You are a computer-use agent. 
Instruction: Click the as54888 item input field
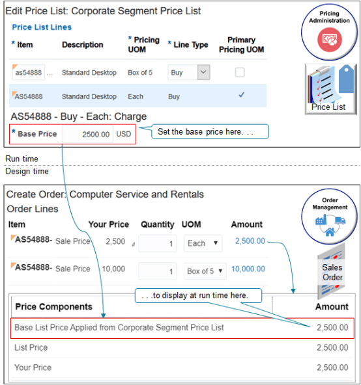point(28,72)
